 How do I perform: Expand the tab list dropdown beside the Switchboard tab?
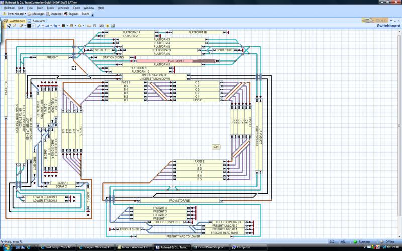29,21
